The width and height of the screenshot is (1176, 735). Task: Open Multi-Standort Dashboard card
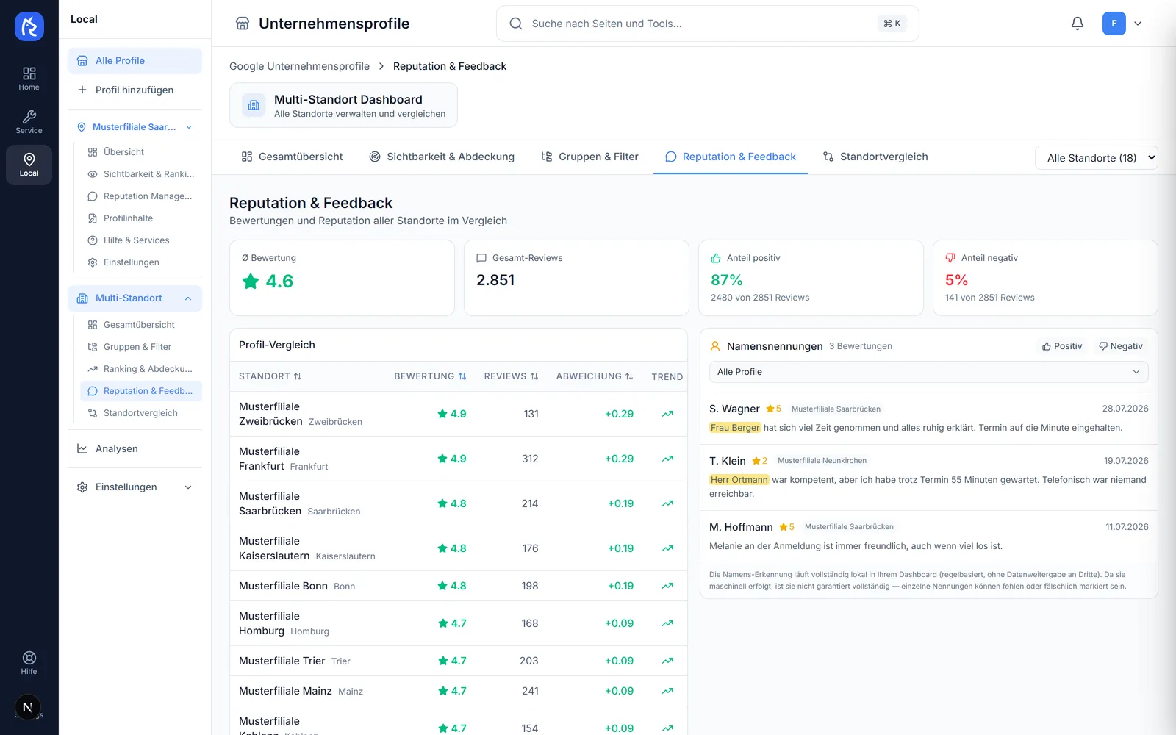(343, 105)
